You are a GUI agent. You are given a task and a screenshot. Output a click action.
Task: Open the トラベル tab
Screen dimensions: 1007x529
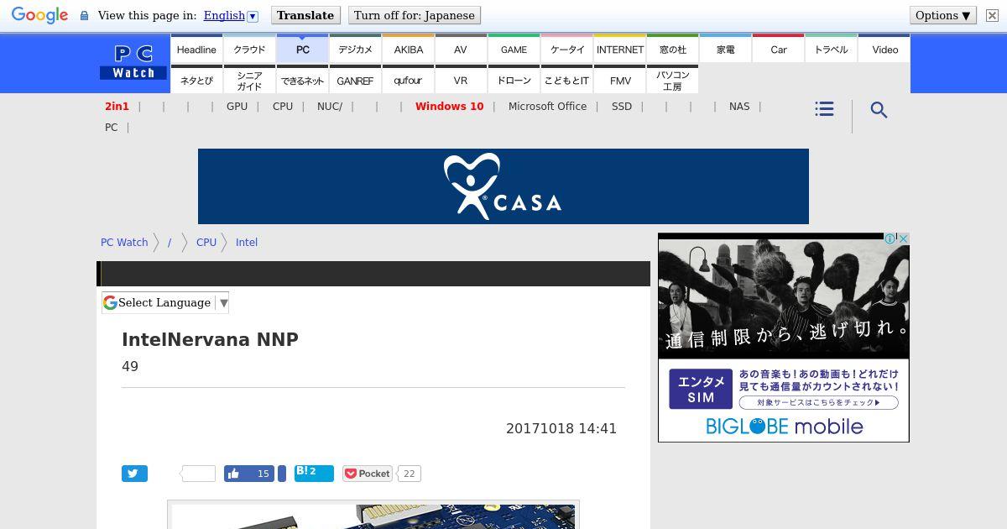click(831, 50)
